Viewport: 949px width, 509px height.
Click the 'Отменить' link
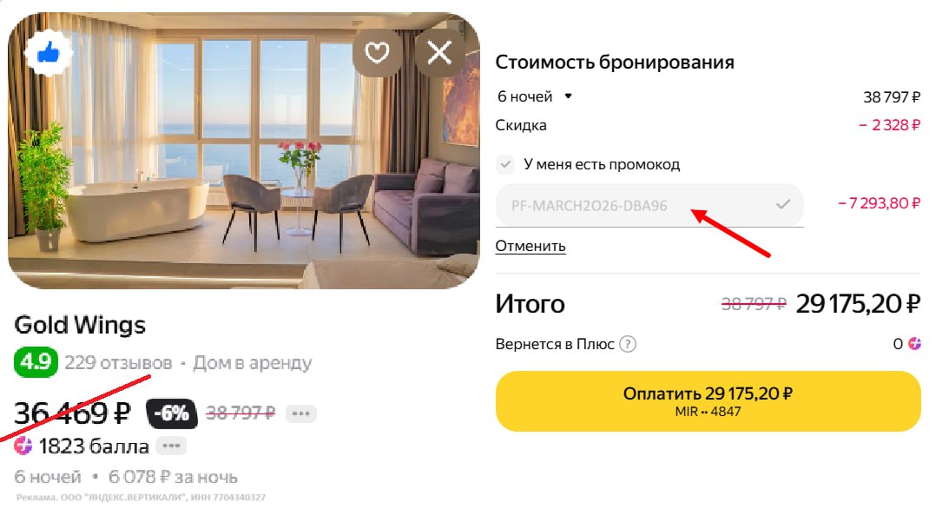pos(531,246)
